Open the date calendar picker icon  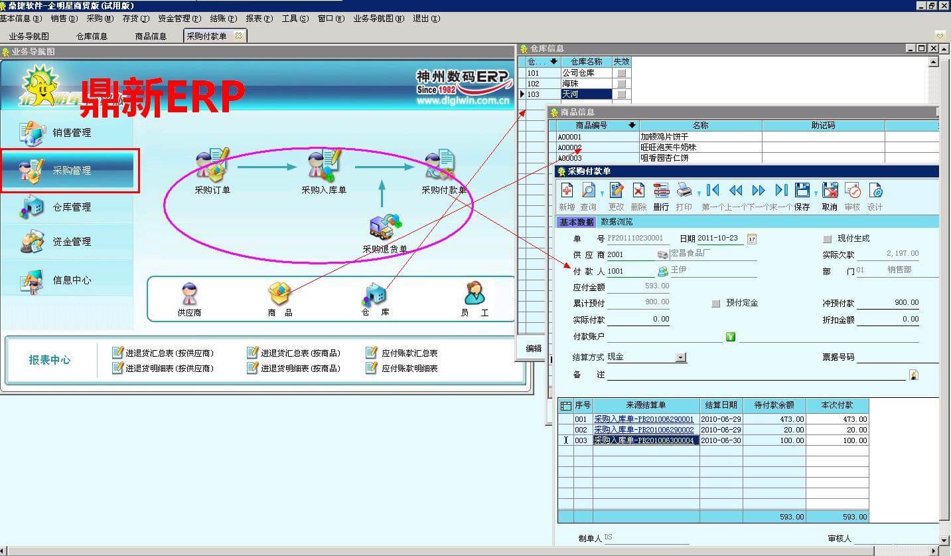tap(752, 239)
